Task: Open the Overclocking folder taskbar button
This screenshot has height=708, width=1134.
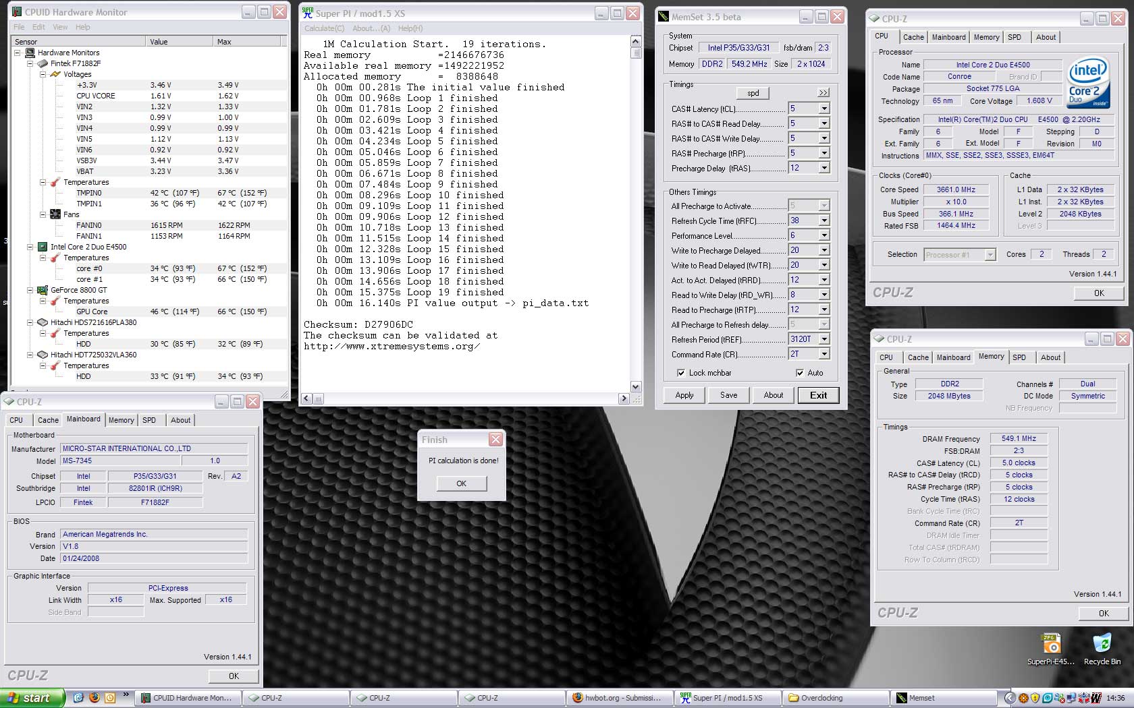Action: (x=835, y=698)
